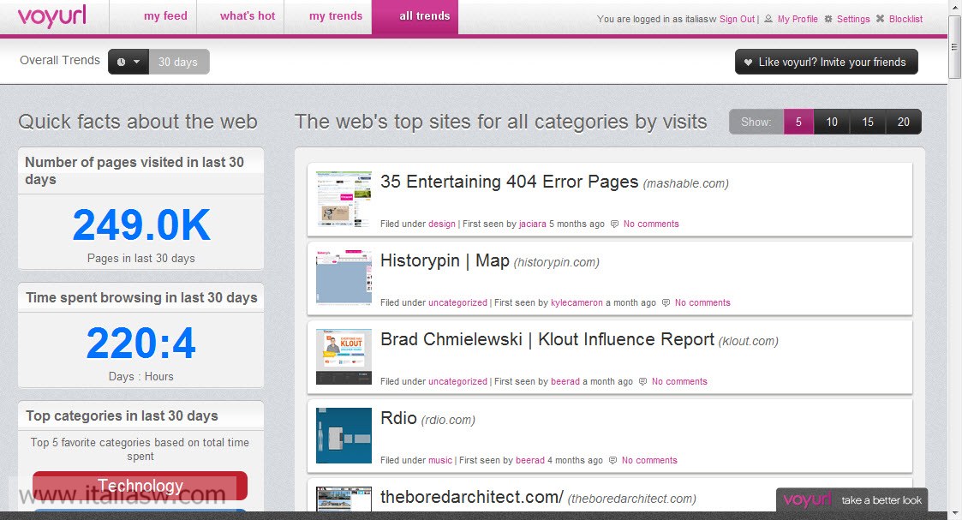Click the Blocklist X icon
The width and height of the screenshot is (962, 520).
(880, 19)
